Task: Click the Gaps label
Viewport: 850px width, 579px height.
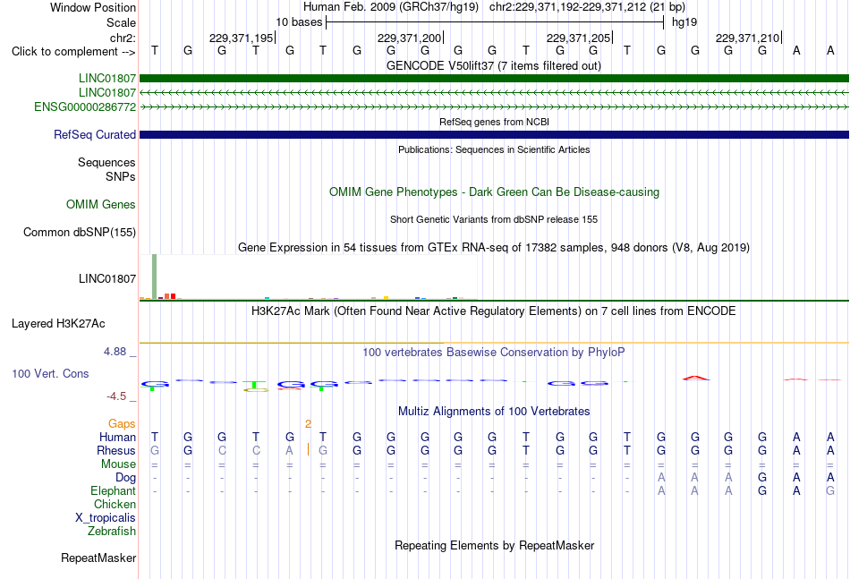Action: 122,423
